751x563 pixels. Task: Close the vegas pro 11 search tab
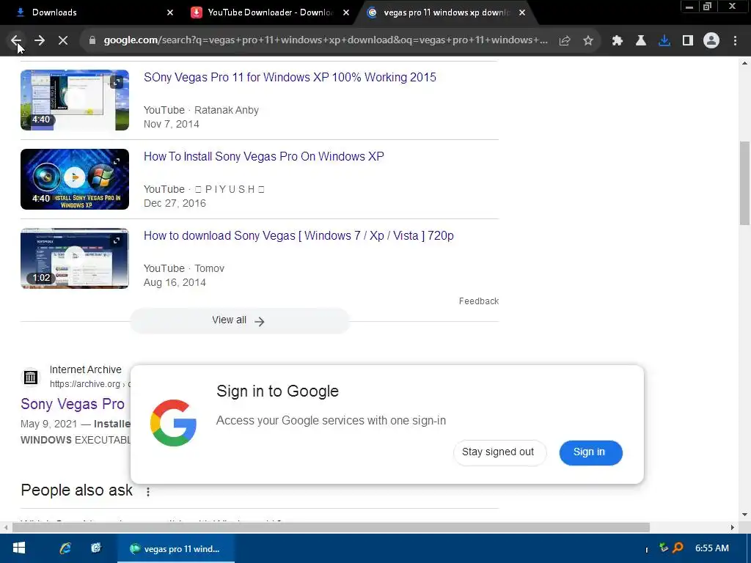point(522,12)
